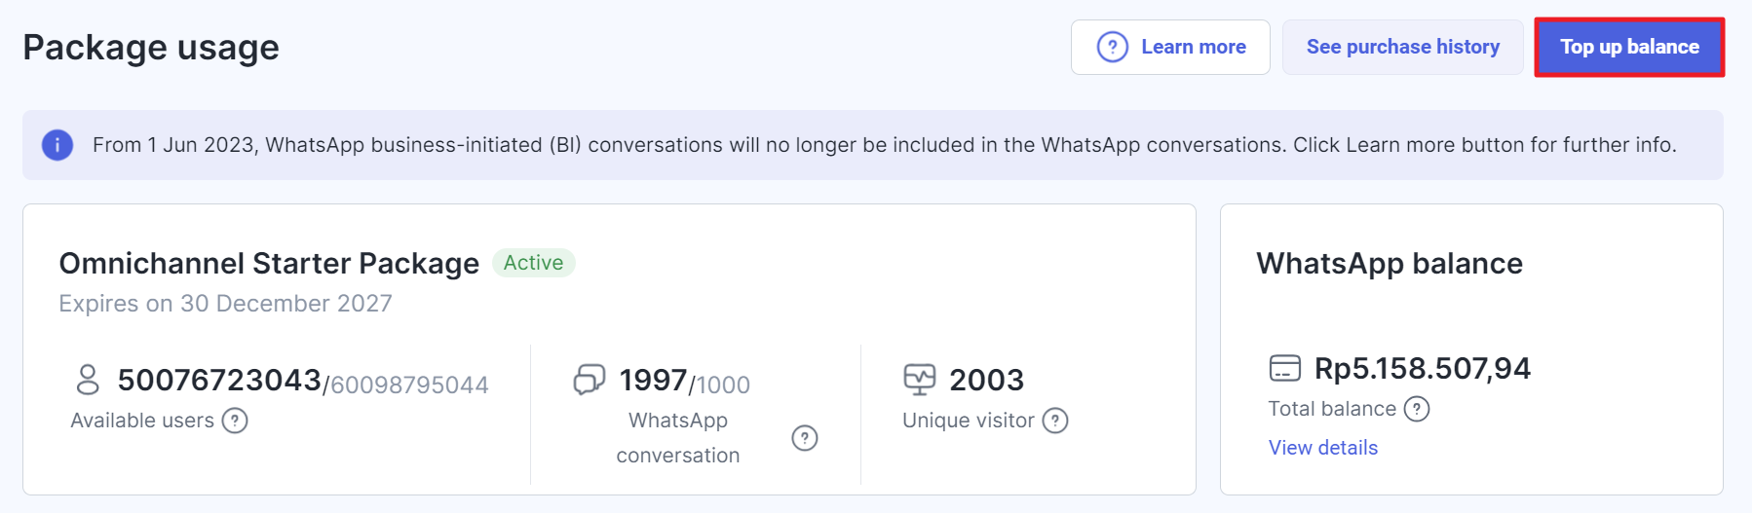Click the credit card balance icon

tap(1284, 369)
